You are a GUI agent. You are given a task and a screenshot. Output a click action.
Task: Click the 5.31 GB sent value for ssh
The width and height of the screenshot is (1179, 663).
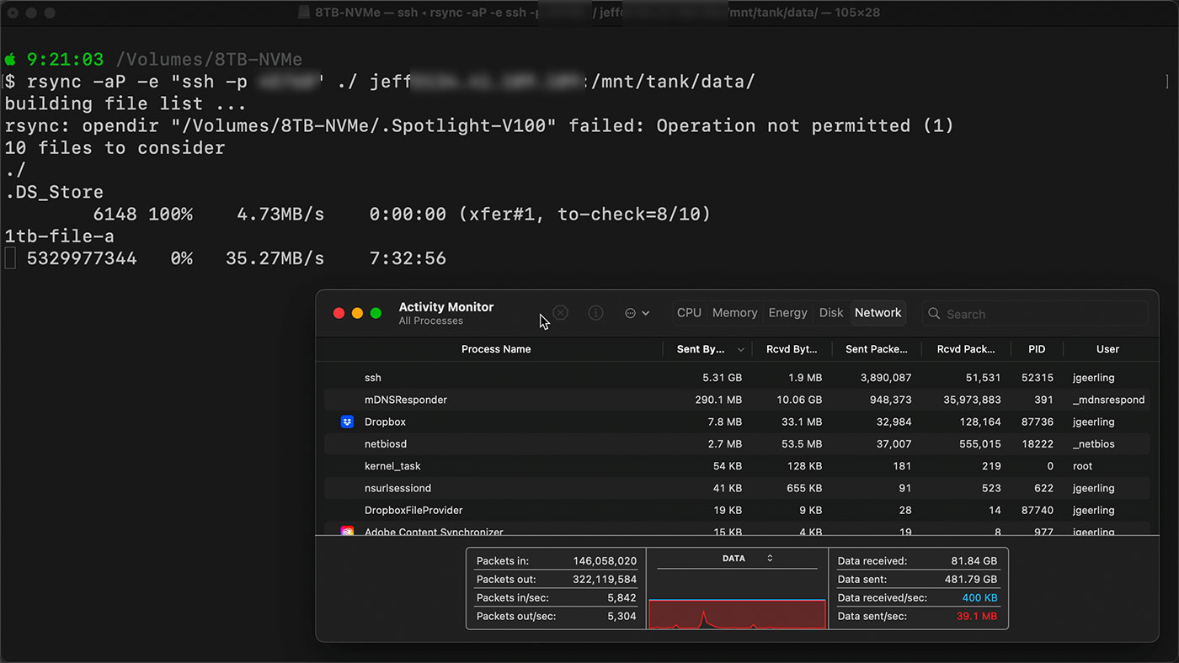click(722, 378)
